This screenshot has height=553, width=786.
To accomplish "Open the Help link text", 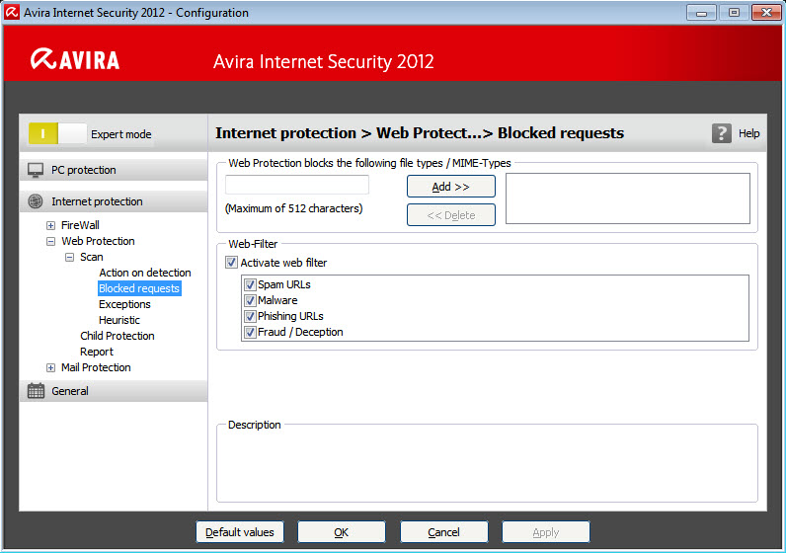I will pyautogui.click(x=748, y=133).
